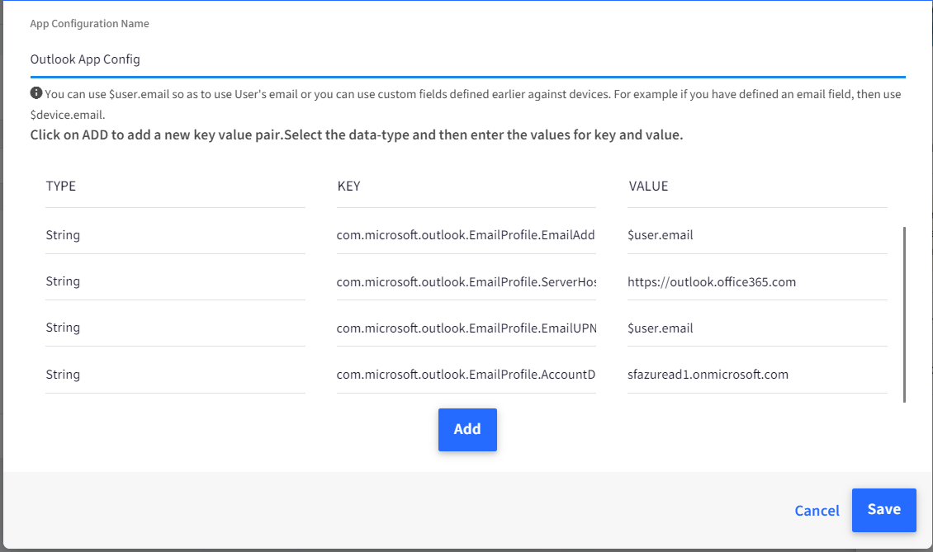
Task: Edit the EmailProfile.AccountD key field
Action: [466, 374]
